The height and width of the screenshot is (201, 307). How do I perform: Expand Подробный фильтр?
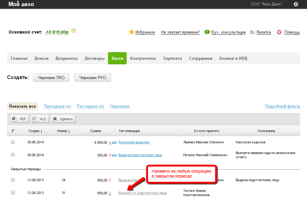pyautogui.click(x=282, y=106)
